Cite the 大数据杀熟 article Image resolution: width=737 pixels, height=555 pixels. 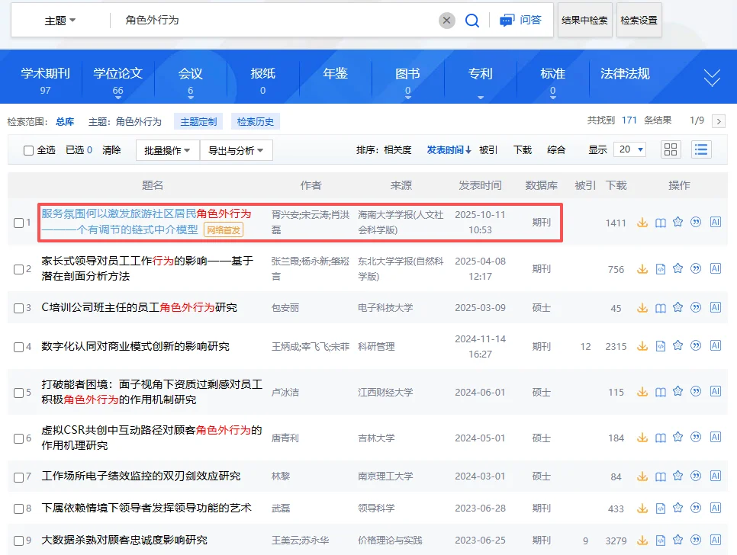coord(696,540)
